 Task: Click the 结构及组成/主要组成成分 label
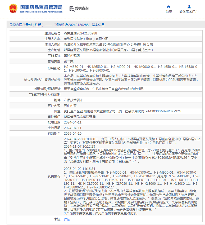[42, 80]
